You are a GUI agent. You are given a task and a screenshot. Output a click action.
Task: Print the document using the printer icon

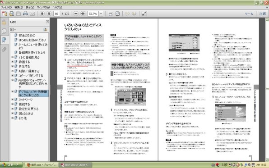click(x=25, y=14)
